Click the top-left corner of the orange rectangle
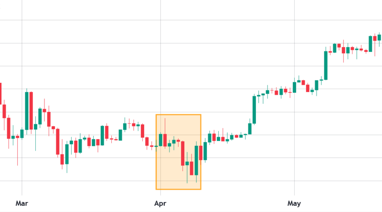Screen dimensions: 382x212 [x=156, y=115]
